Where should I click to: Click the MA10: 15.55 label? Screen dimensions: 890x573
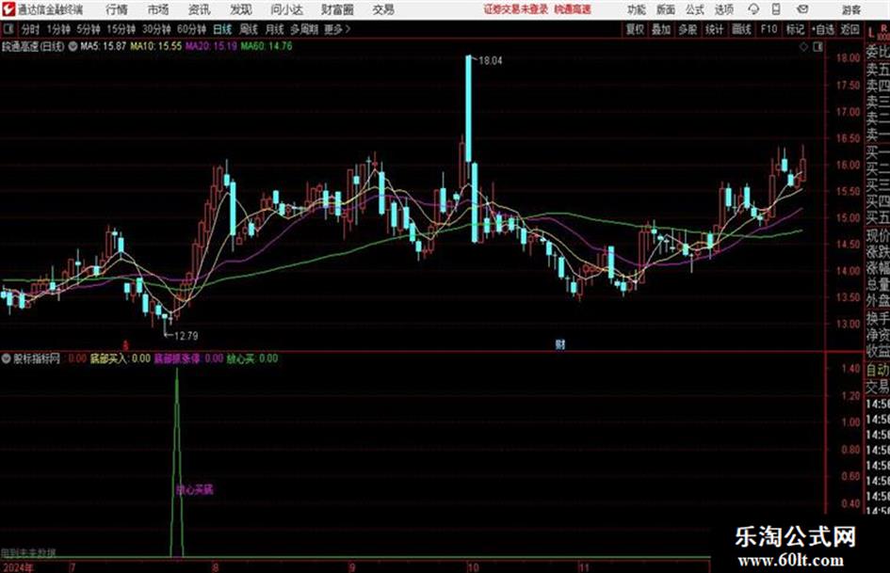click(156, 46)
